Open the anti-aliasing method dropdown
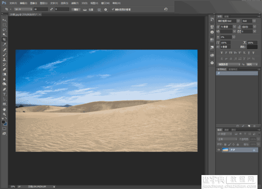Screen dimensions: 262x189 tap(252, 64)
